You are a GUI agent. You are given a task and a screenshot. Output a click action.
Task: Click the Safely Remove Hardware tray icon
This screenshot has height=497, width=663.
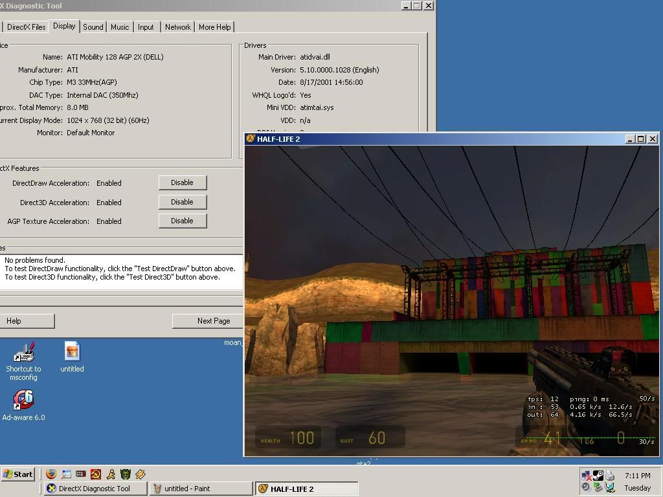(598, 487)
